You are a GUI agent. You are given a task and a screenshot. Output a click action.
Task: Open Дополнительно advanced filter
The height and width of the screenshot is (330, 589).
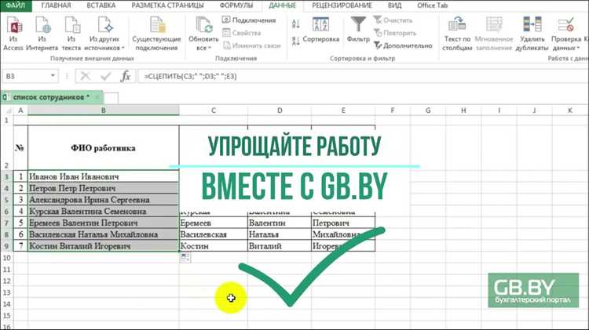tap(403, 45)
